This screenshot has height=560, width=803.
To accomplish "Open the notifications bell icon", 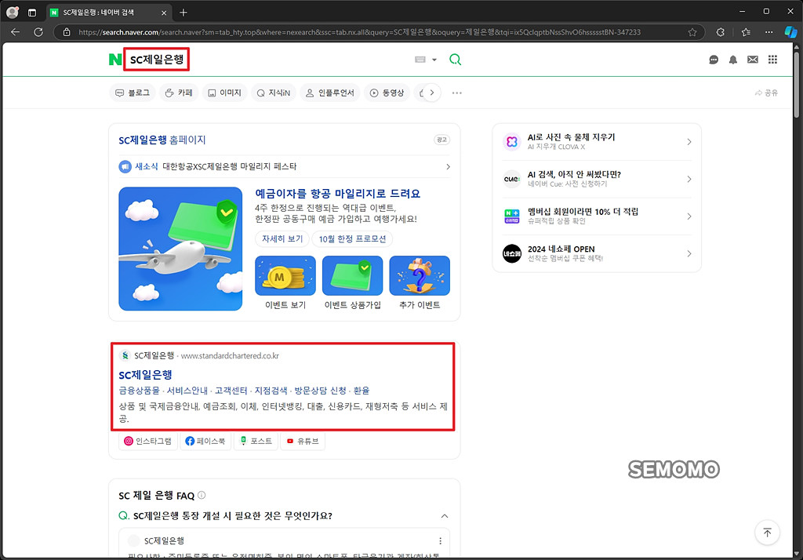I will click(733, 60).
